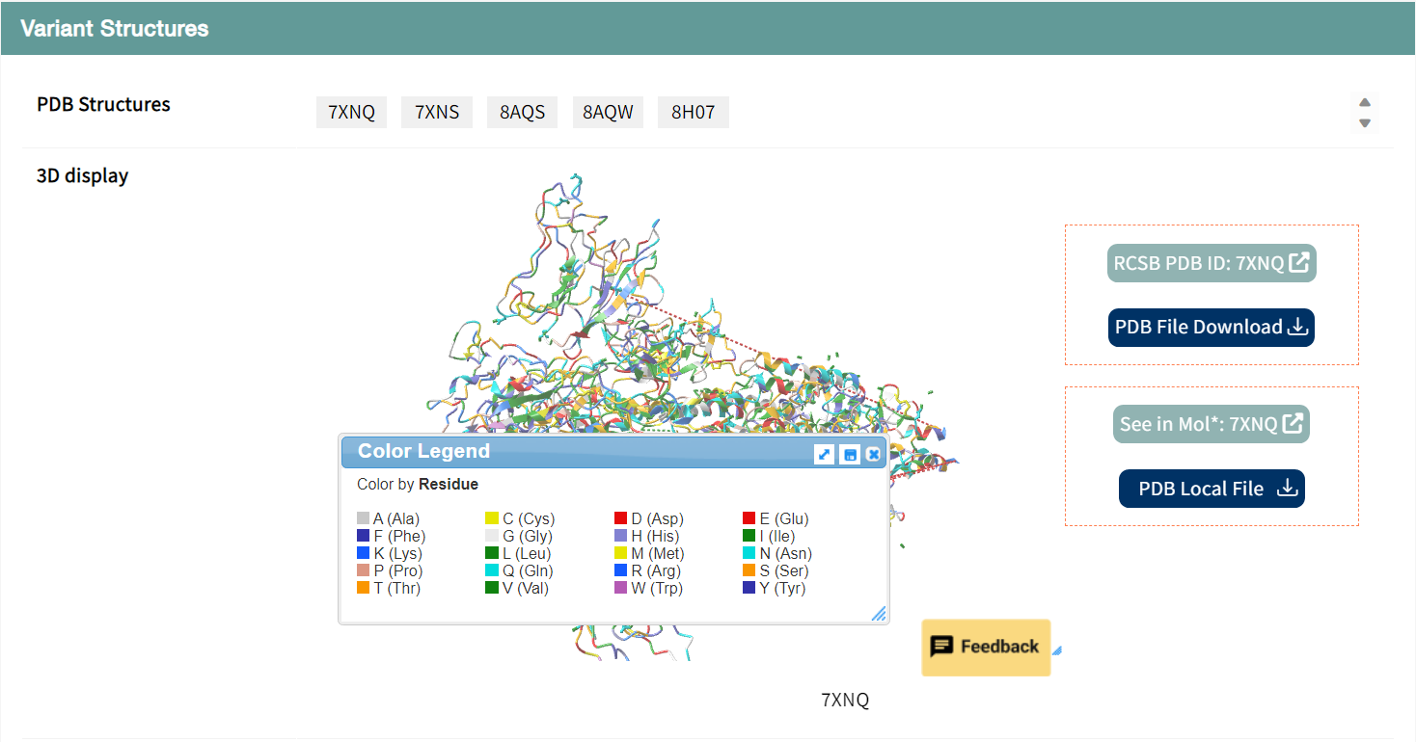The image size is (1416, 742).
Task: Pick the 8H07 PDB structure
Action: 693,112
